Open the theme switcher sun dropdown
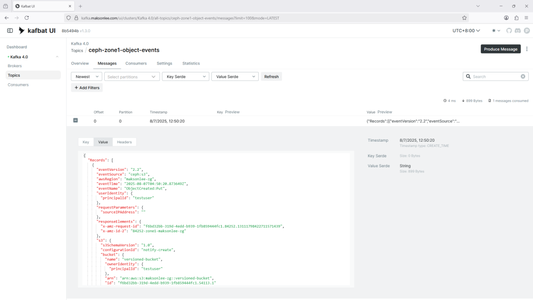Viewport: 533px width, 300px height. pyautogui.click(x=496, y=31)
